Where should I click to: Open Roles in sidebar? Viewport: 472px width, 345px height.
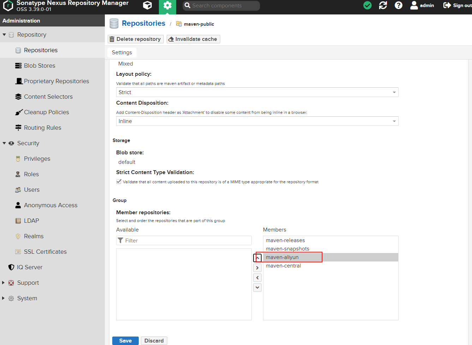pos(52,174)
